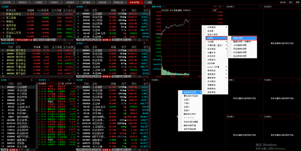Select the K线图 menu entry

pos(217,38)
